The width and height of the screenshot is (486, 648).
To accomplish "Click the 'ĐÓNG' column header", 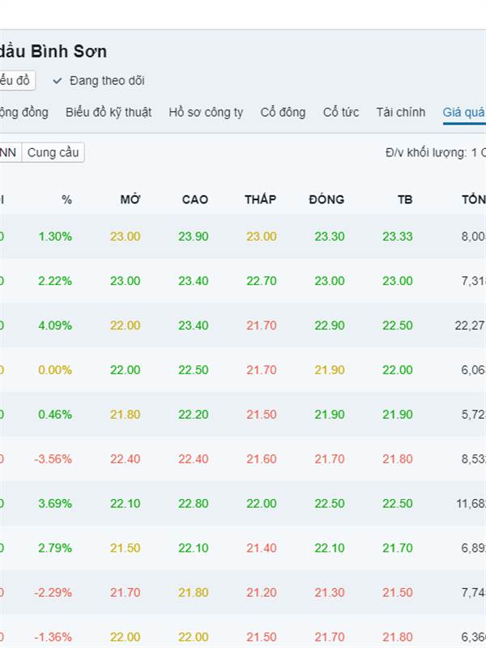I will tap(326, 199).
